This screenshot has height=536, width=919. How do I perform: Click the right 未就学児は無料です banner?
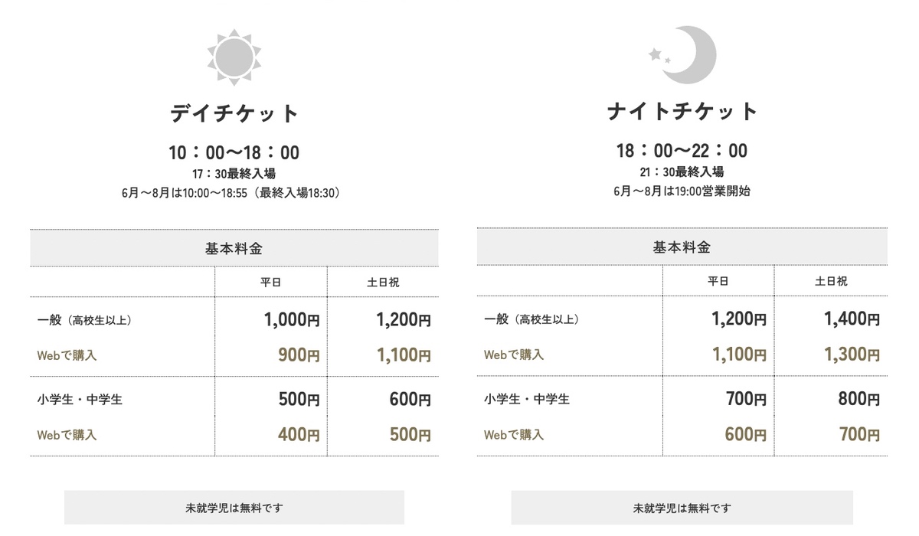pos(682,508)
